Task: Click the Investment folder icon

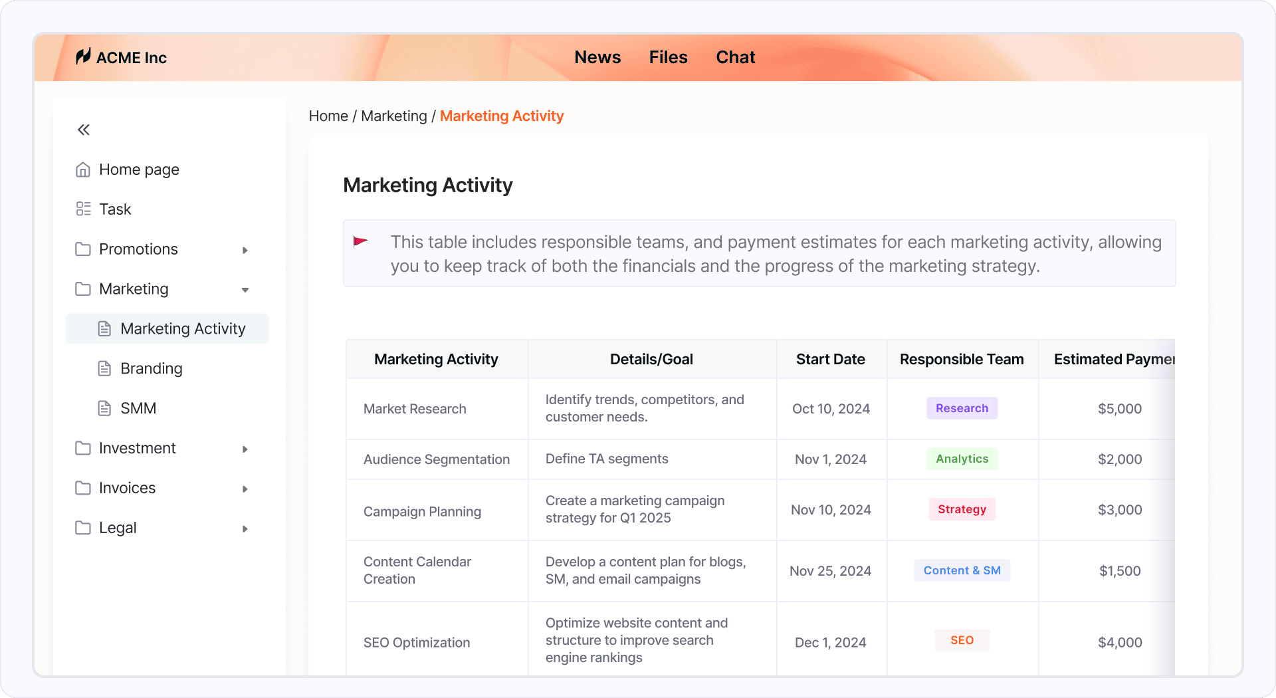Action: pyautogui.click(x=82, y=448)
